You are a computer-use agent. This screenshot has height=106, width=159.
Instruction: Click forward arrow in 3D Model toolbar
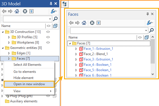tap(10, 11)
